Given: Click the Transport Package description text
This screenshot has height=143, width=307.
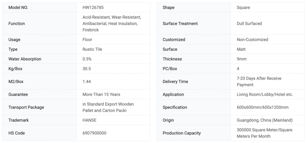Looking at the screenshot, I should click(108, 107).
